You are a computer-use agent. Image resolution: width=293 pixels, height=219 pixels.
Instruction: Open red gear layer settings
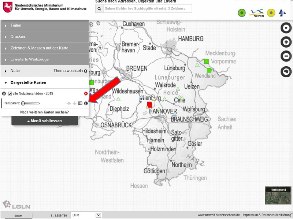point(86,94)
